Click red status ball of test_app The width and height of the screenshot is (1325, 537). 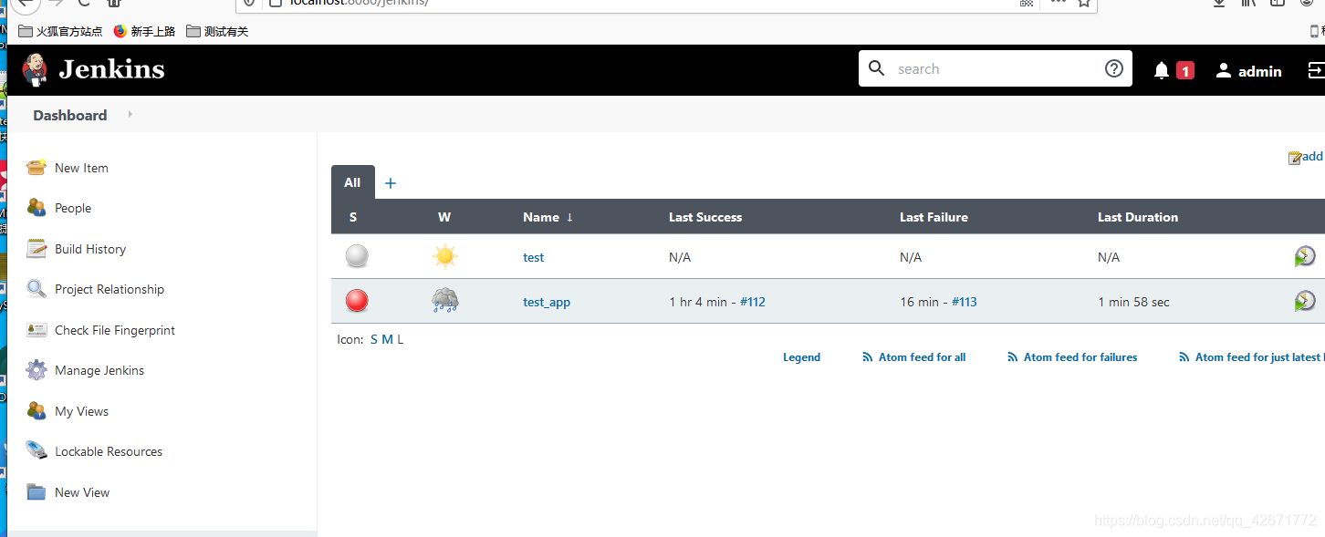coord(357,300)
